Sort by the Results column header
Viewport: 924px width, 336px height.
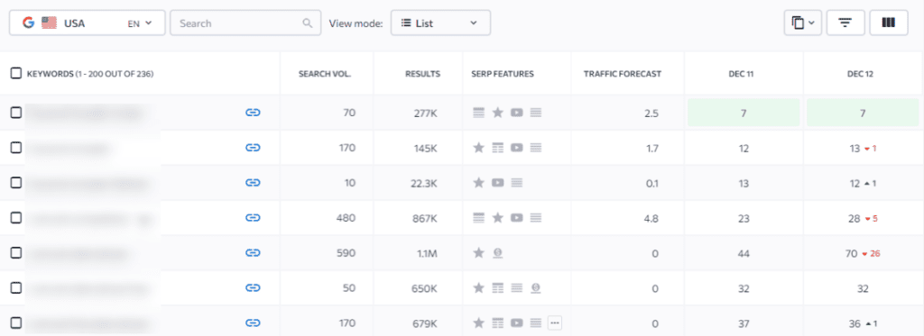(x=422, y=74)
